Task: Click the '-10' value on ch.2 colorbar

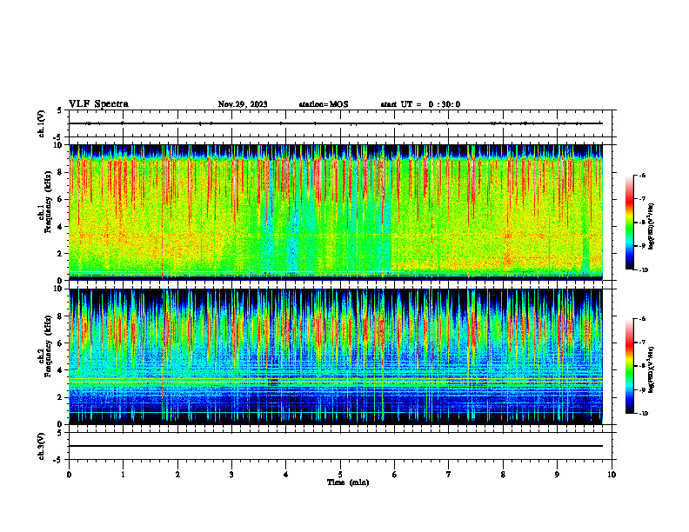Action: click(643, 414)
